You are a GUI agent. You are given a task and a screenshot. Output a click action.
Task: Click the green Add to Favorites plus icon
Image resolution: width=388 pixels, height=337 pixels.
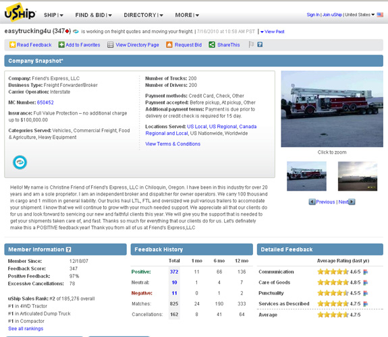[x=61, y=44]
